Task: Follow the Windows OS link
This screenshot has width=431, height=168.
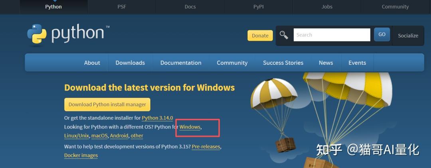Action: pyautogui.click(x=190, y=127)
